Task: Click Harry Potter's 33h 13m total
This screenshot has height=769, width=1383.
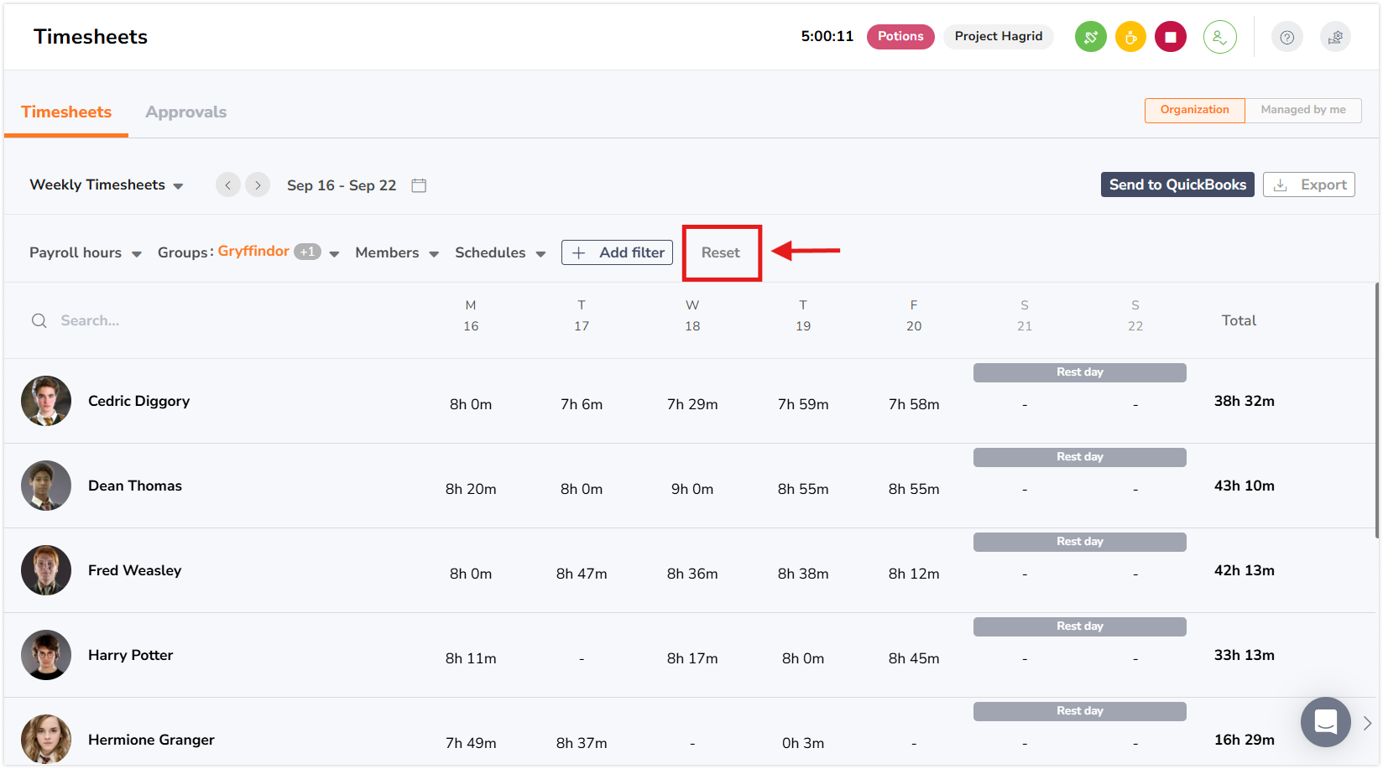Action: (x=1245, y=655)
